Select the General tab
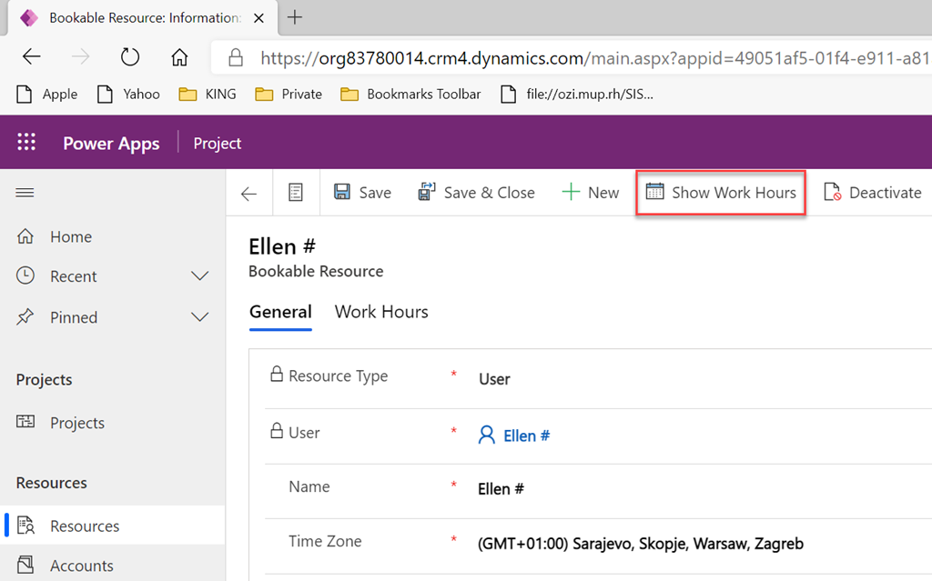 280,312
